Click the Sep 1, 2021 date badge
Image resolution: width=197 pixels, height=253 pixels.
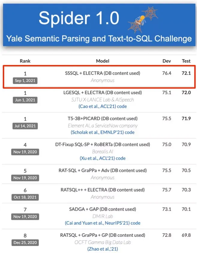point(25,80)
